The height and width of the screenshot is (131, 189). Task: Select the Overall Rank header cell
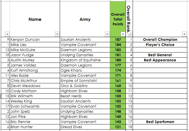pos(129,17)
